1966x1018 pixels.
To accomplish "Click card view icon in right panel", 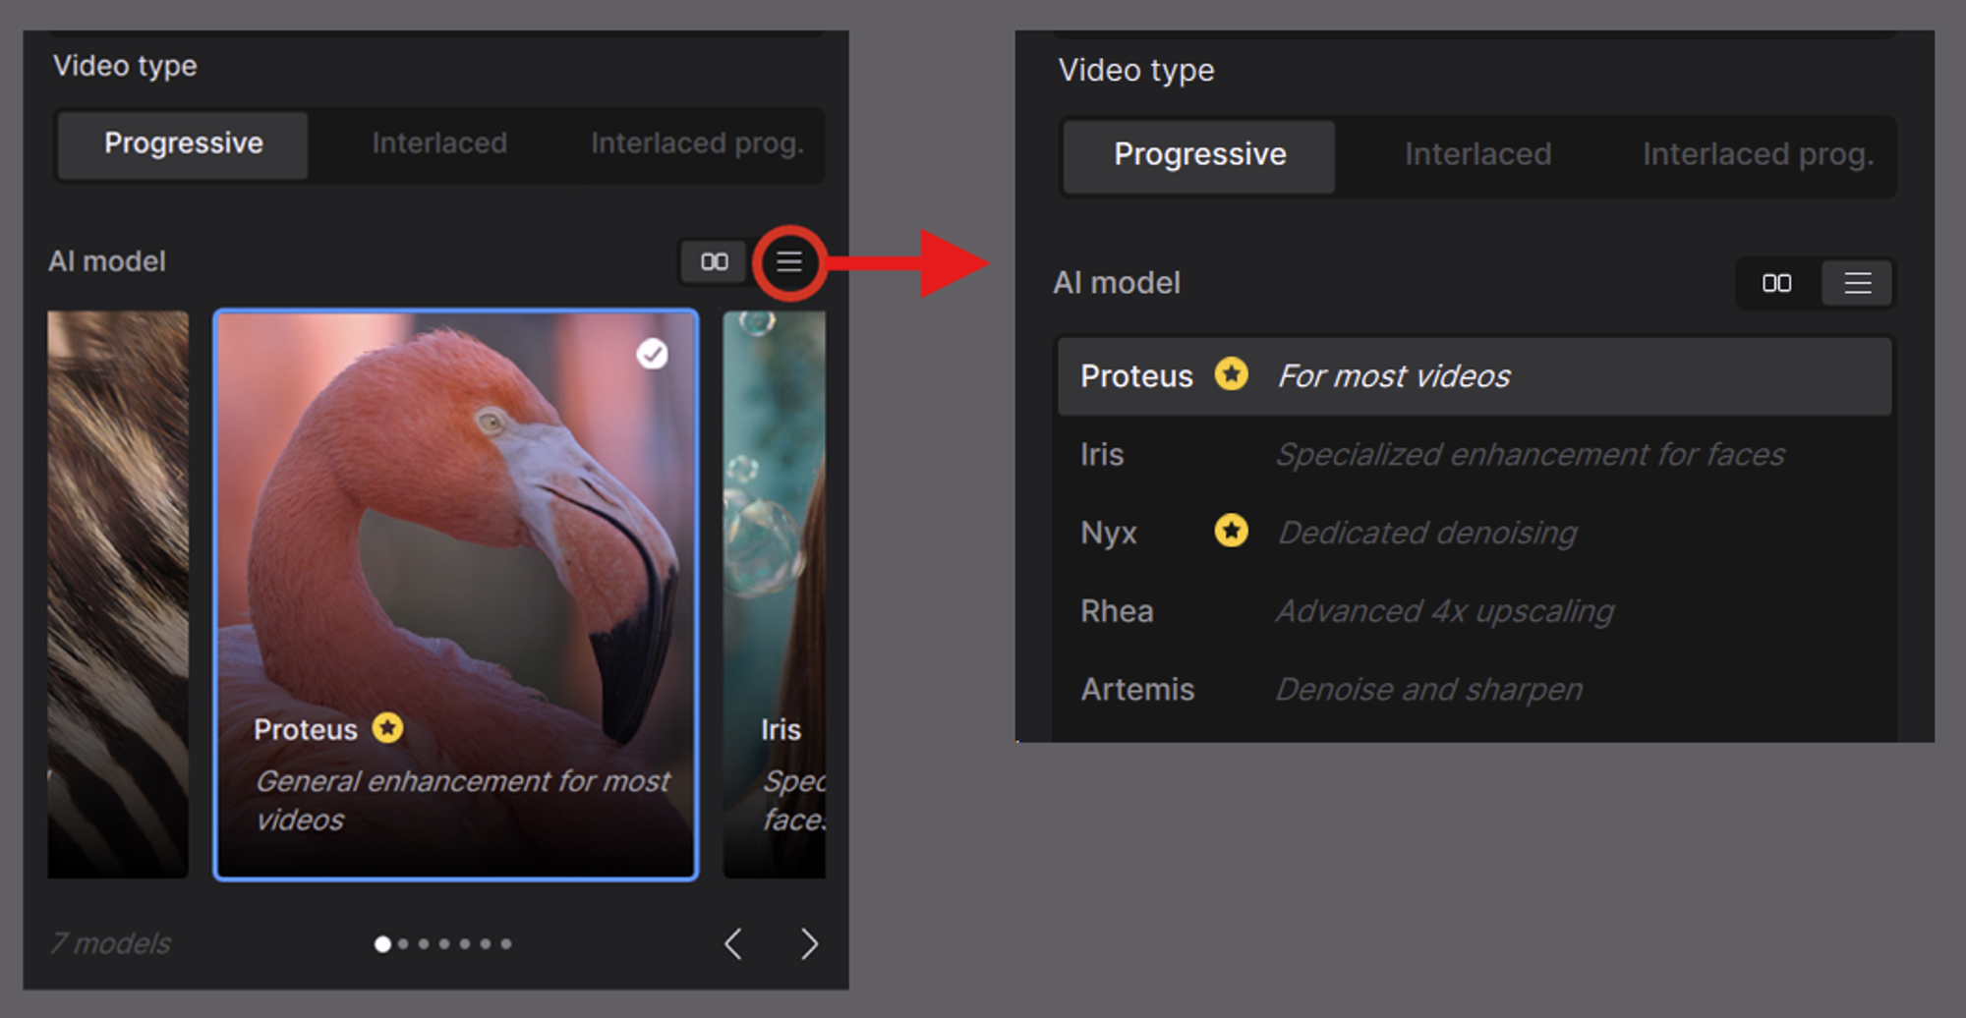I will tap(1776, 284).
